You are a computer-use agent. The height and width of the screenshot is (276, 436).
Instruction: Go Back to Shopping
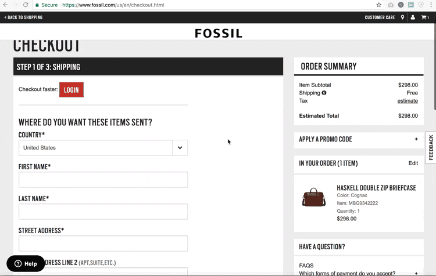[x=23, y=17]
